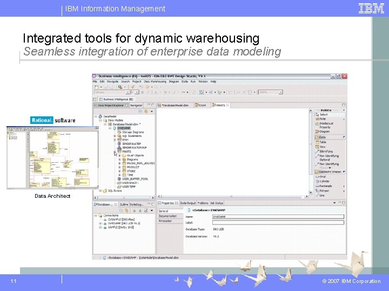
Task: Expand the Diagrams folder under MARTS
Action: coord(119,160)
